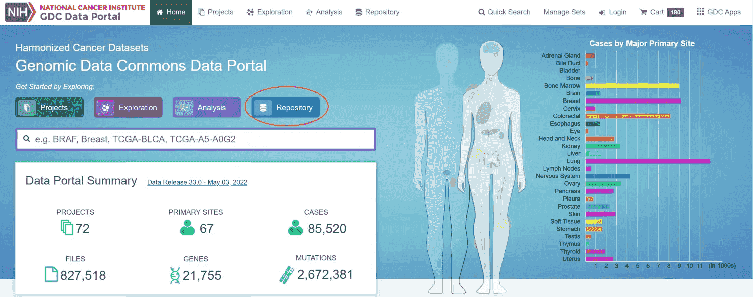Click the Files count 827,518
This screenshot has height=297, width=753.
pos(83,275)
